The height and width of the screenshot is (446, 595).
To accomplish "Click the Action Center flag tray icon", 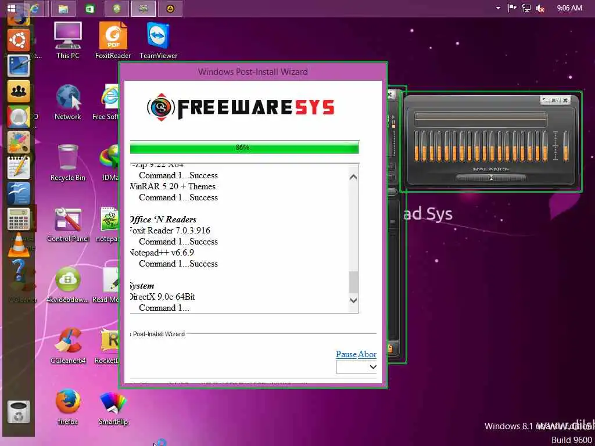I will 512,8.
